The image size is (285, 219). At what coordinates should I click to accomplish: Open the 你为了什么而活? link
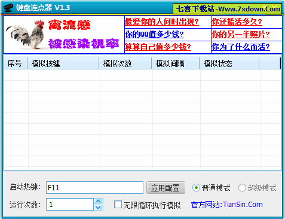coord(241,47)
